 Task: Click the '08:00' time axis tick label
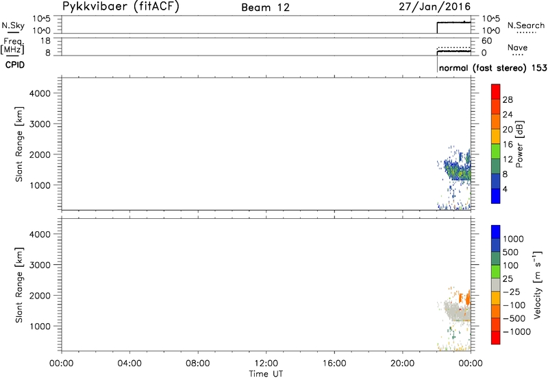(198, 364)
